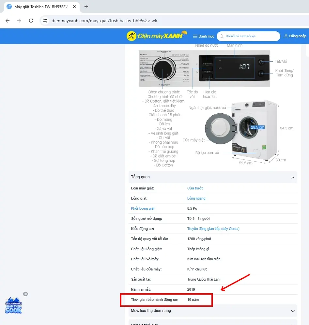Select the 10 năm warranty value
The width and height of the screenshot is (309, 325).
click(193, 300)
